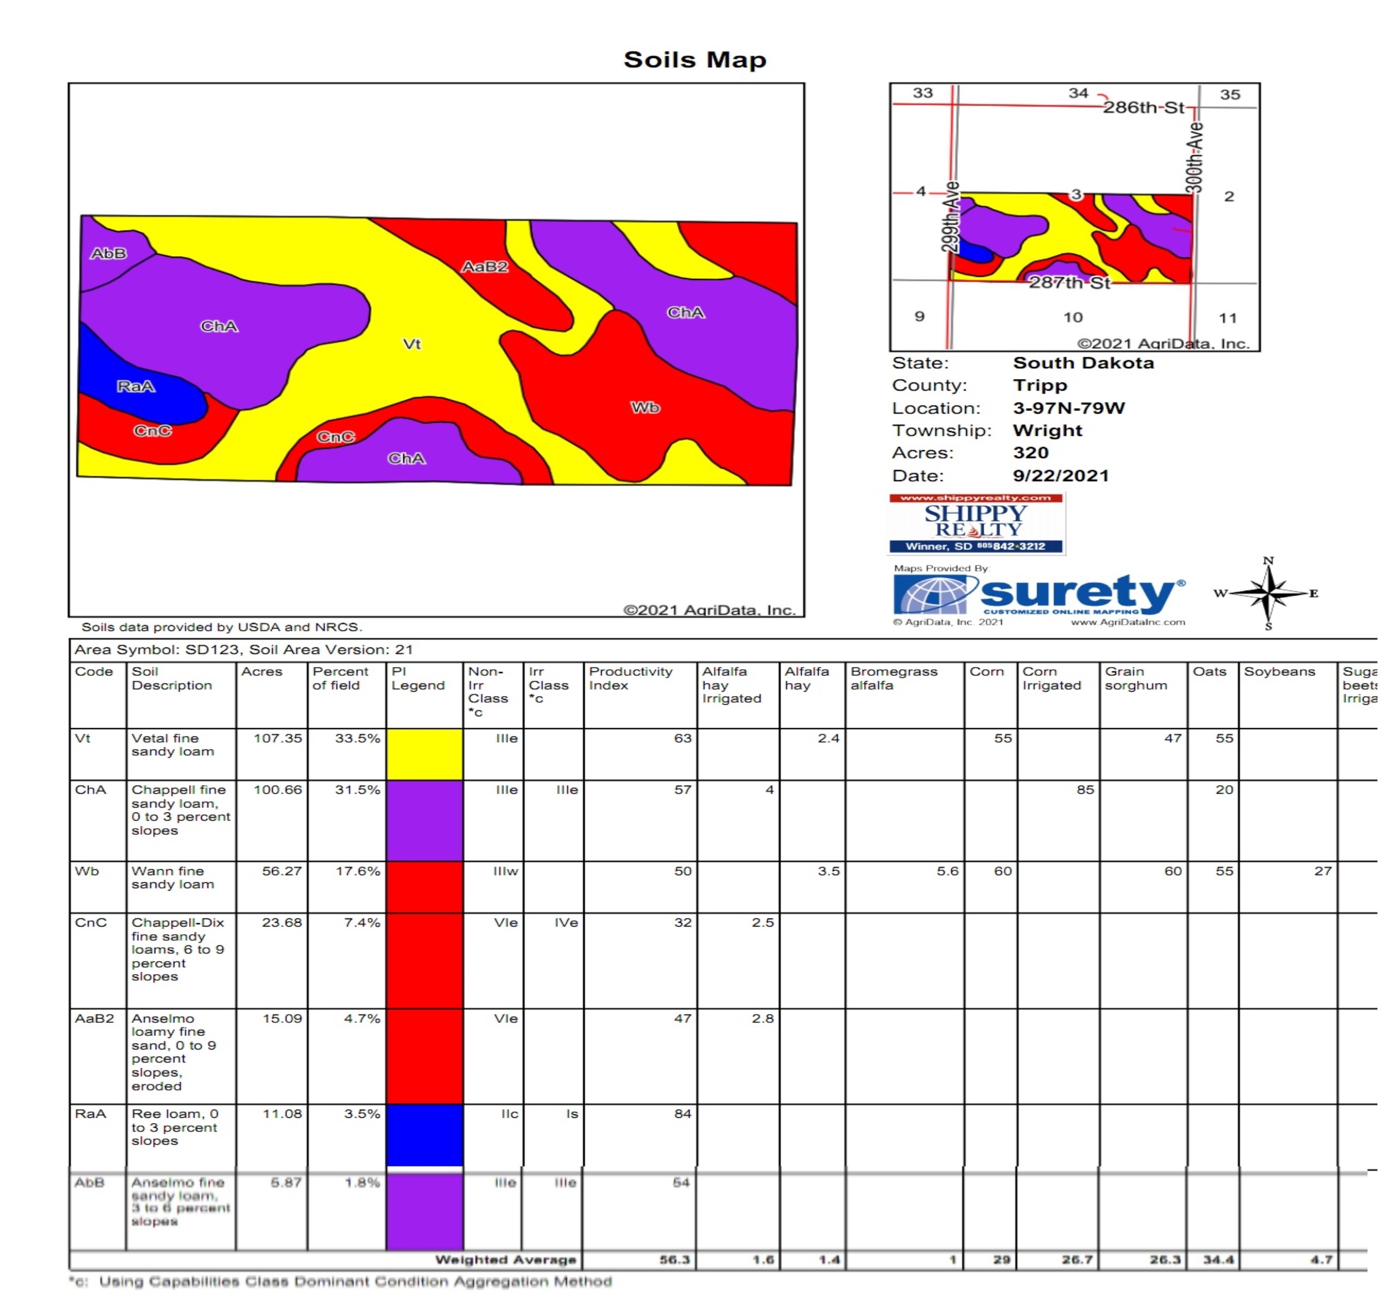Click the blue RaA legend swatch
This screenshot has width=1393, height=1297.
coord(424,1135)
